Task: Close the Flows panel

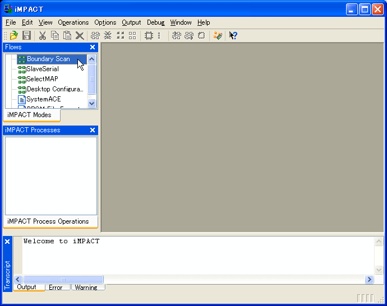Action: (x=93, y=47)
